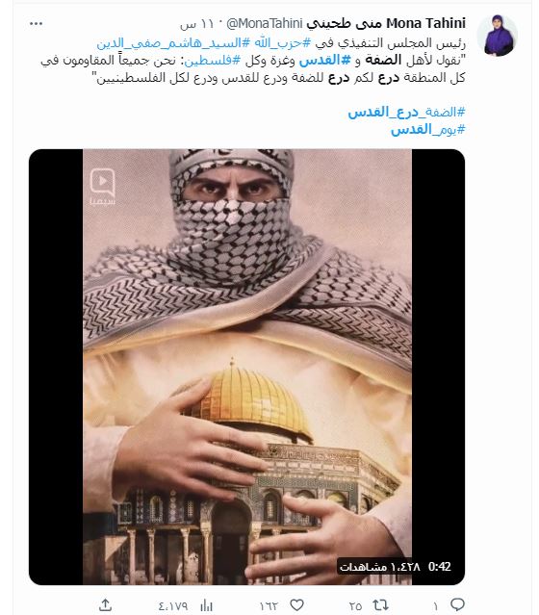The width and height of the screenshot is (539, 615).
Task: Open the bold #القدس hashtag in tweet text
Action: tap(324, 60)
